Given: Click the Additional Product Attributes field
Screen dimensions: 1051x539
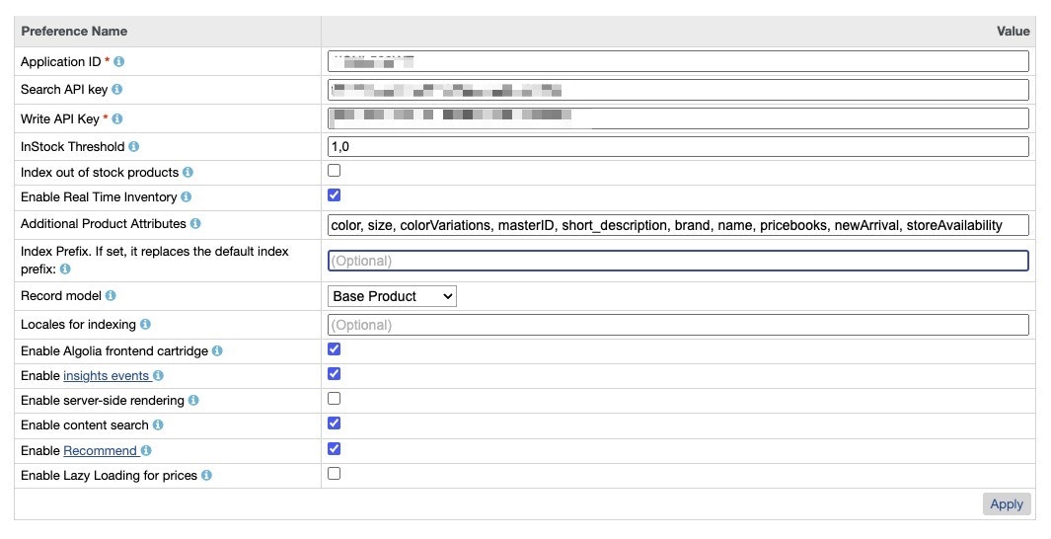Looking at the screenshot, I should coord(678,225).
